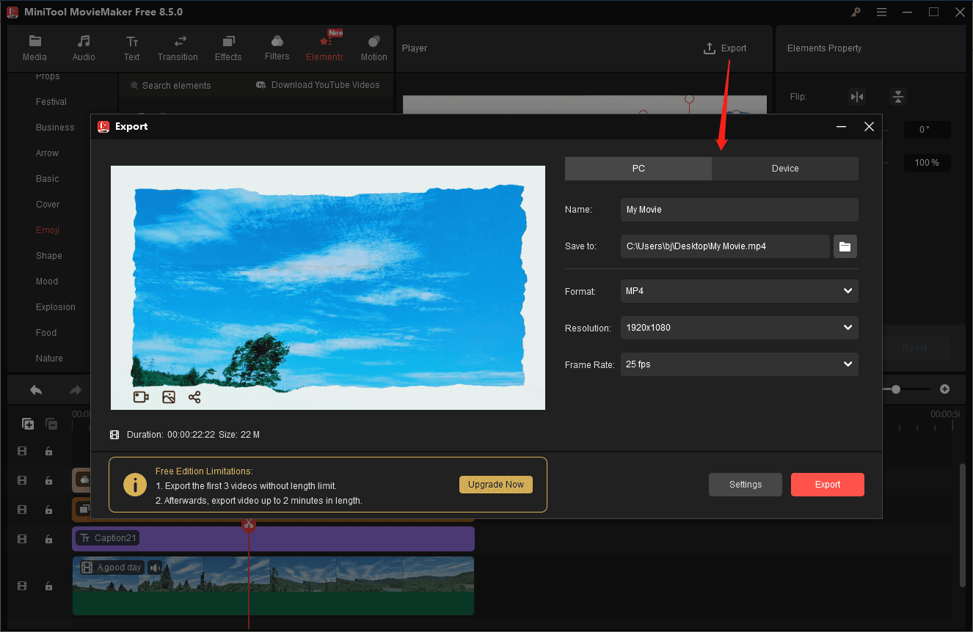Toggle the lock on the bottom video track
The image size is (973, 632).
(48, 586)
